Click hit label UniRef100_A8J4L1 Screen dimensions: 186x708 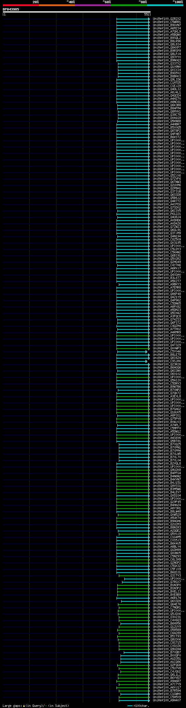[x=167, y=92]
